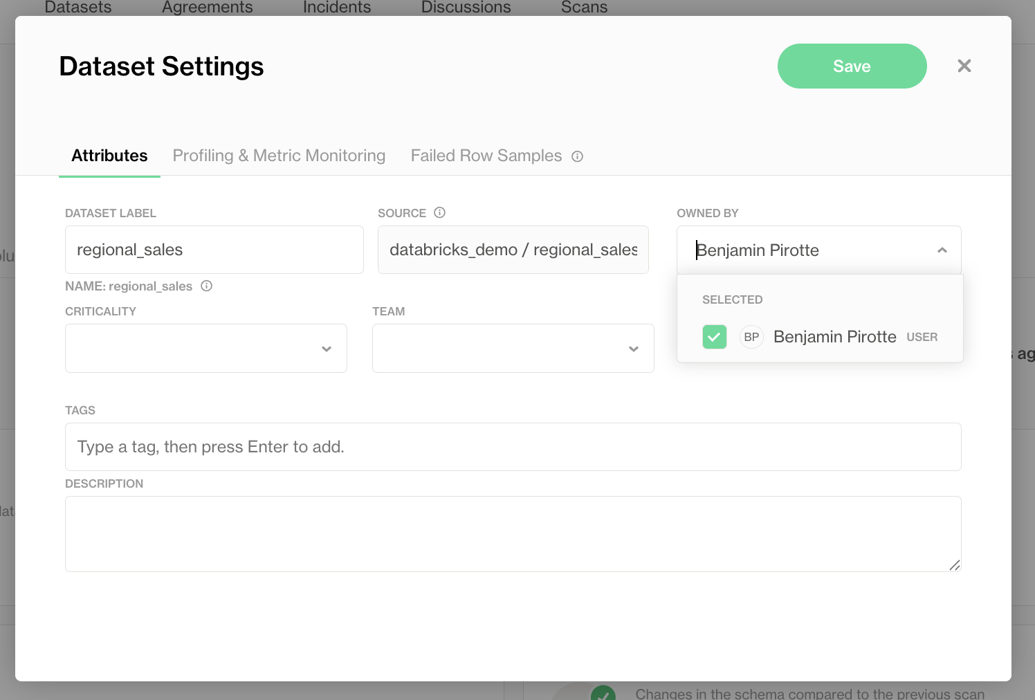The image size is (1035, 700).
Task: Click the Owned By search field
Action: pos(809,250)
